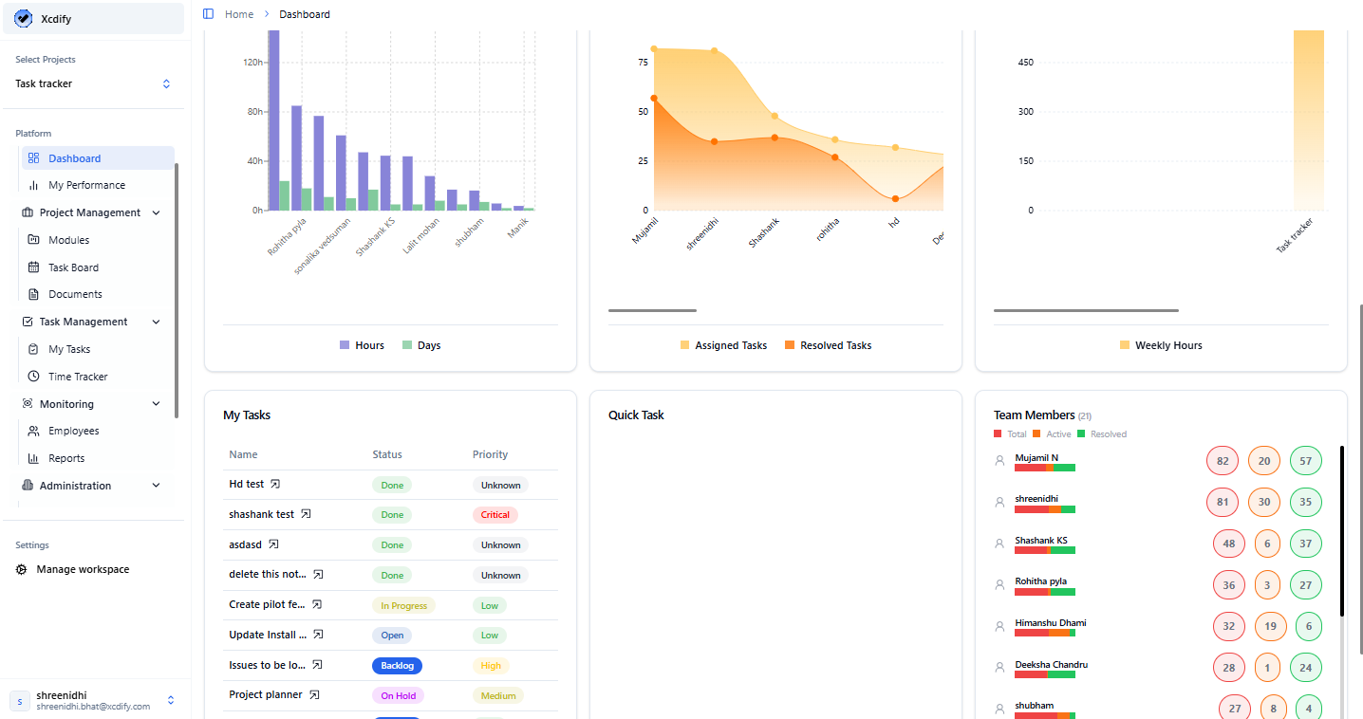Expand the shreenidhi account menu
This screenshot has width=1363, height=719.
pyautogui.click(x=171, y=700)
